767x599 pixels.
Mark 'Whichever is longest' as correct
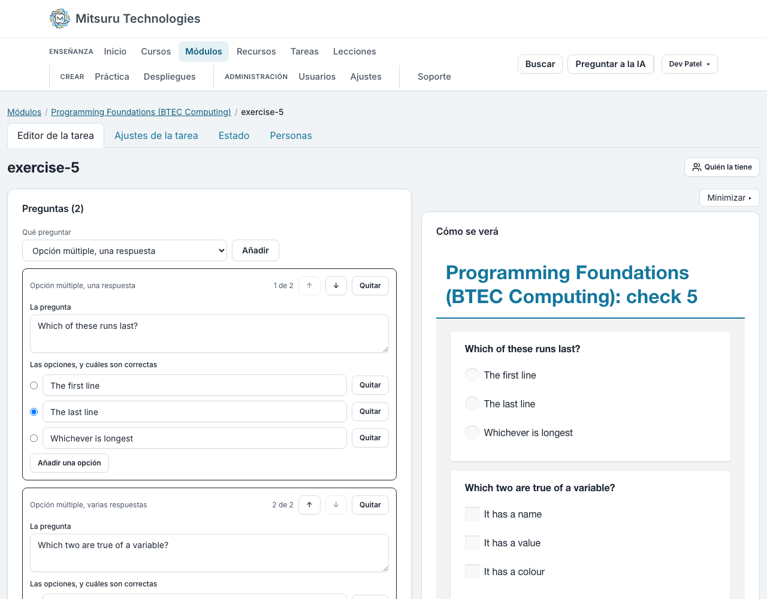tap(34, 438)
